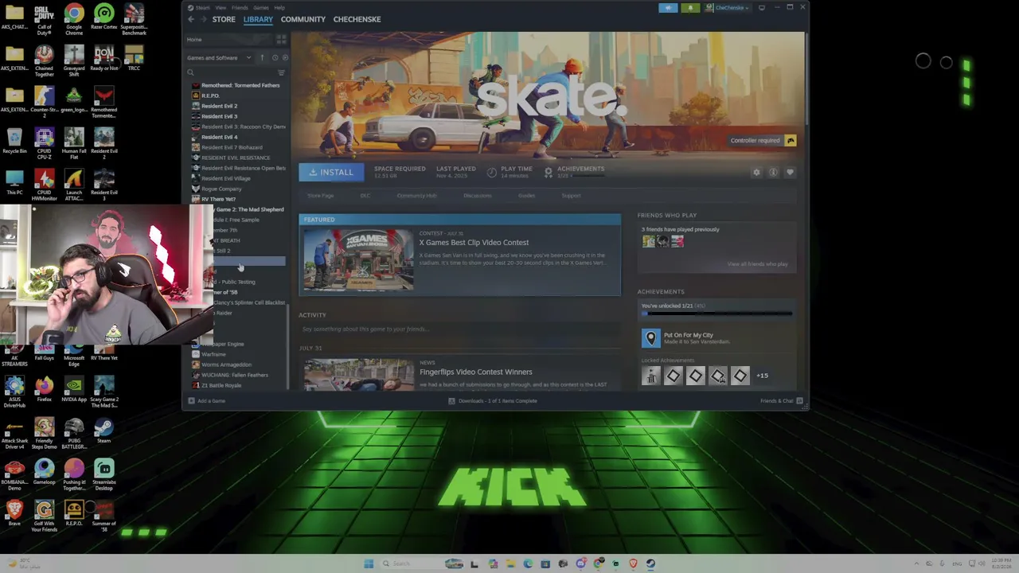
Task: Go to the STORE tab
Action: click(x=224, y=19)
